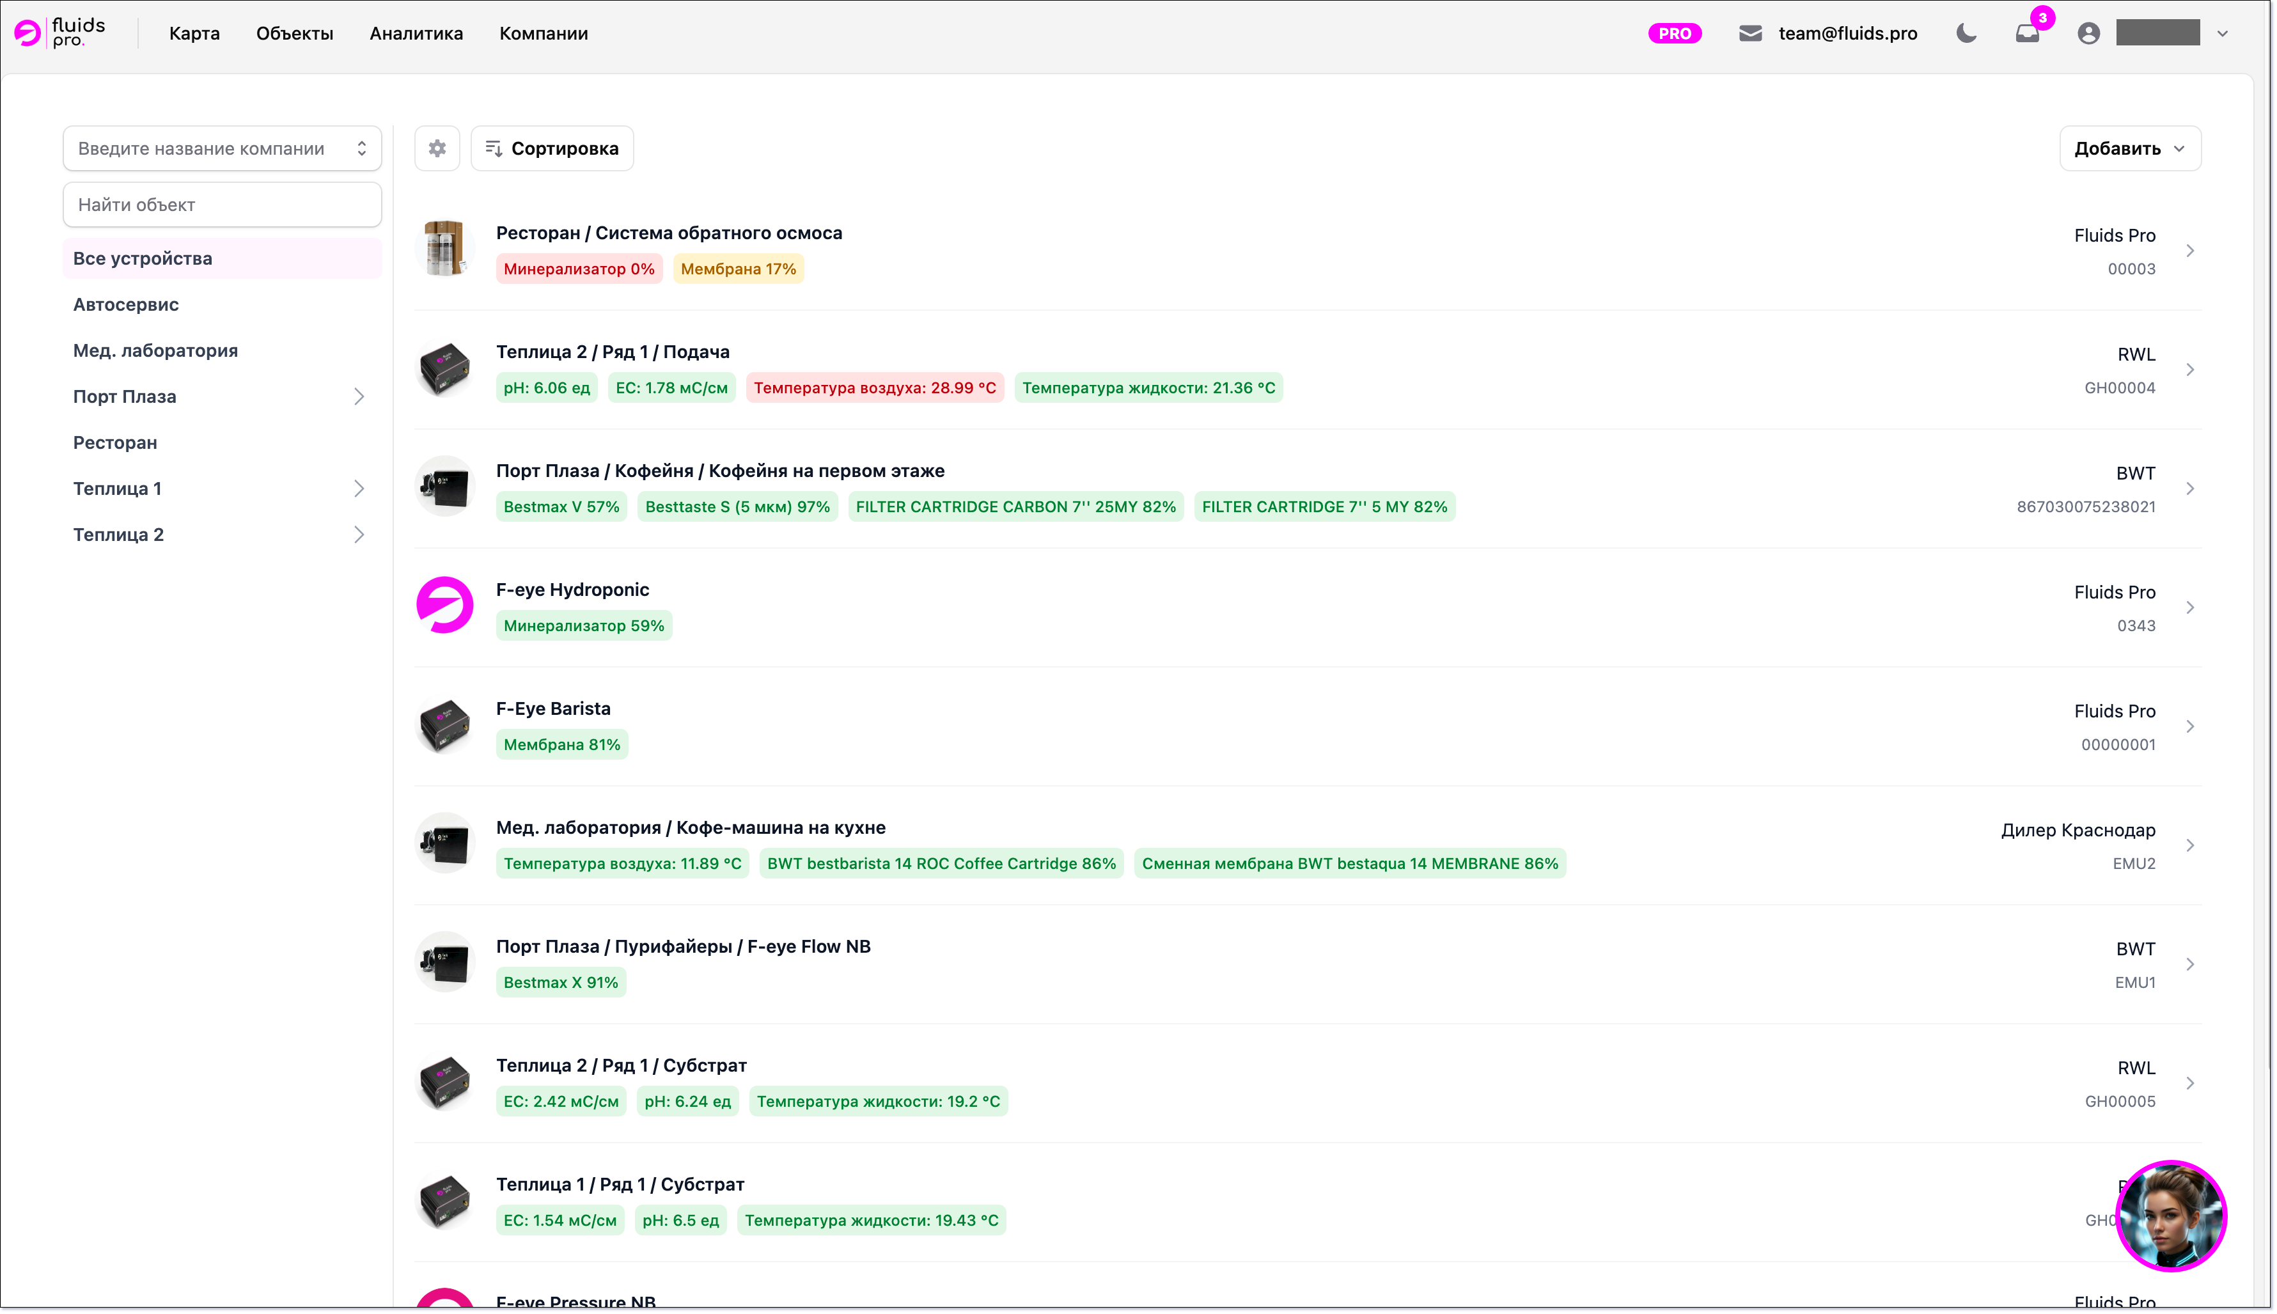Open the Кофе-машина на кухне row arrow
This screenshot has width=2277, height=1314.
[x=2189, y=845]
